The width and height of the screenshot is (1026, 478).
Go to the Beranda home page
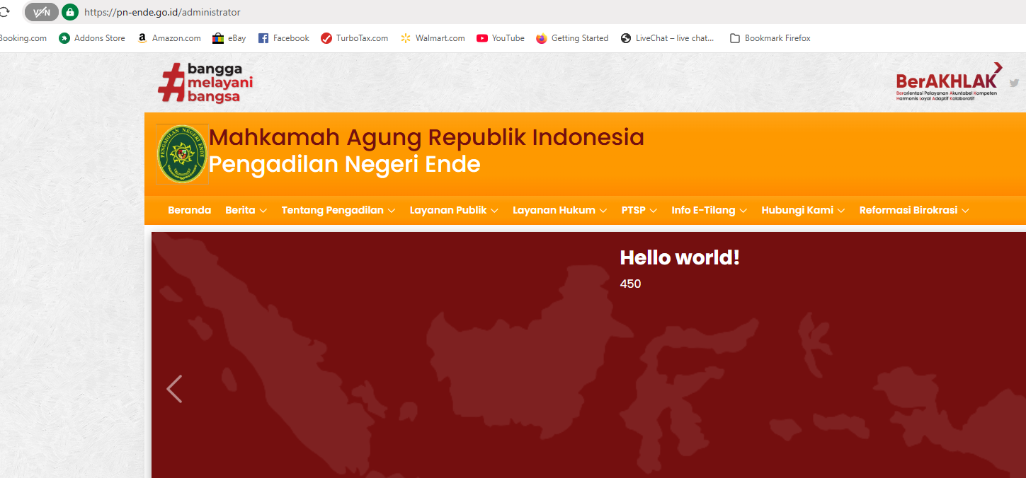(189, 210)
